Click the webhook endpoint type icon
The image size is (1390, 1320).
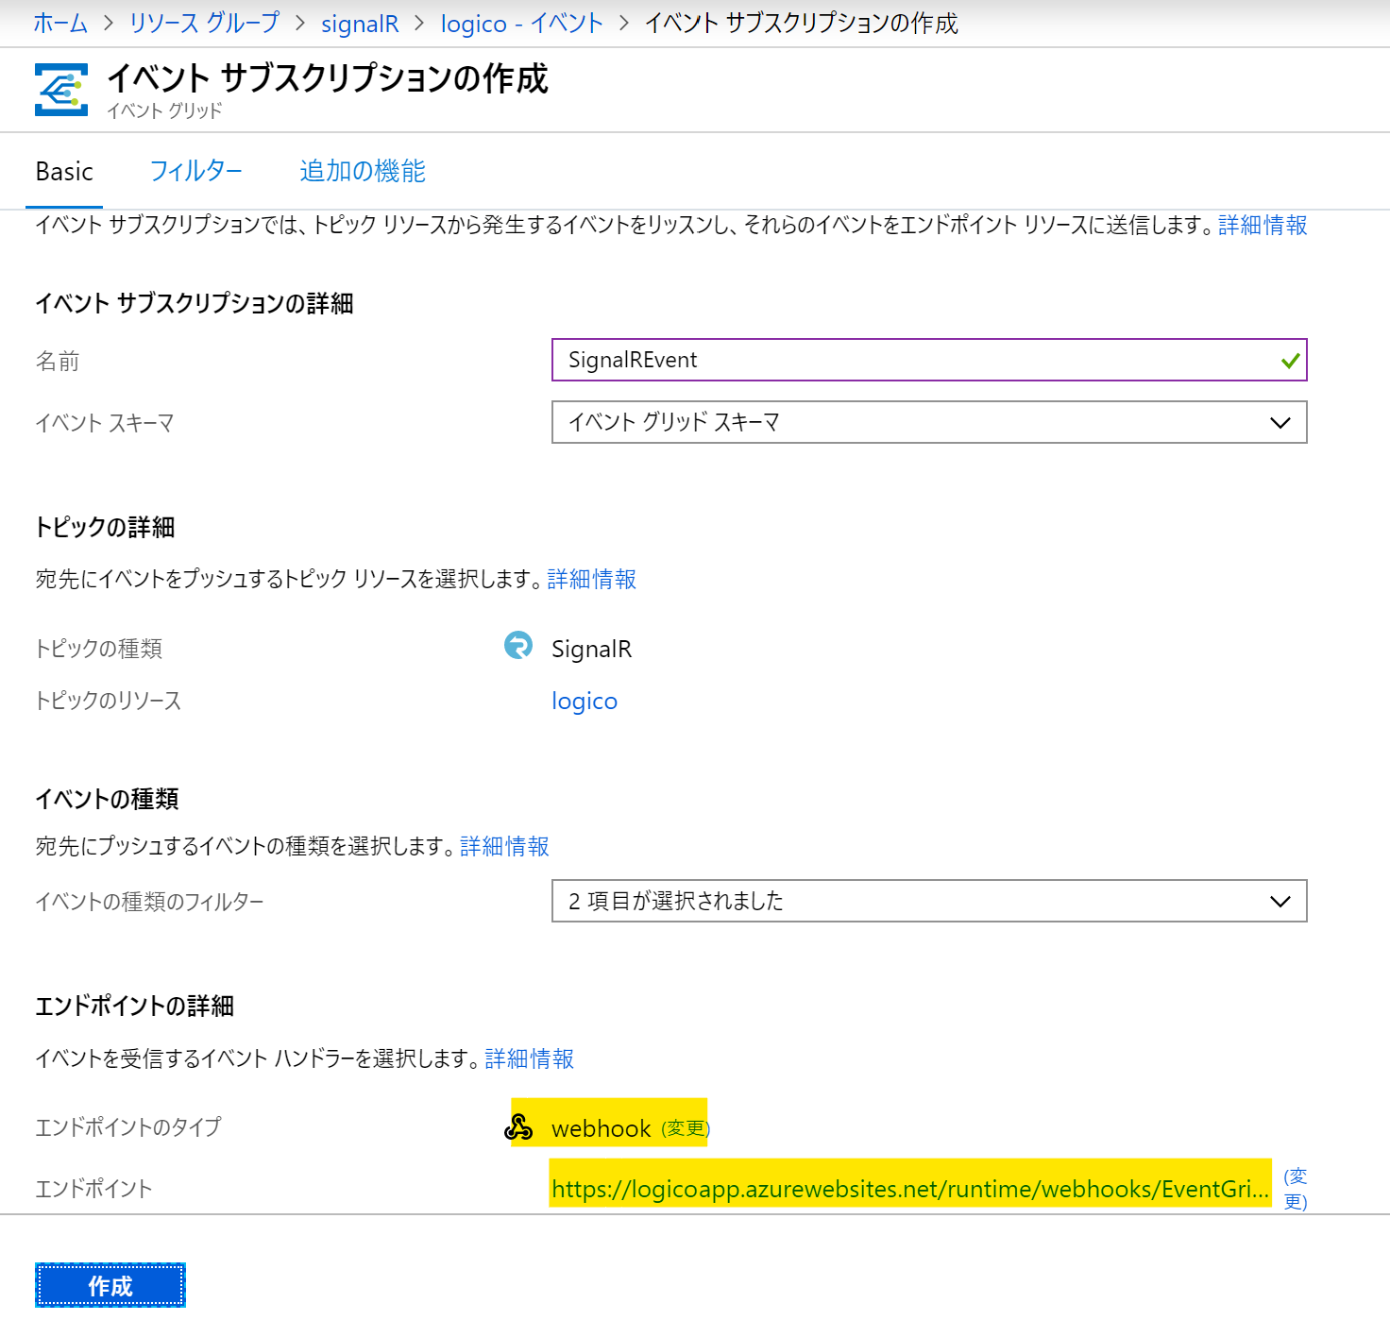tap(518, 1126)
